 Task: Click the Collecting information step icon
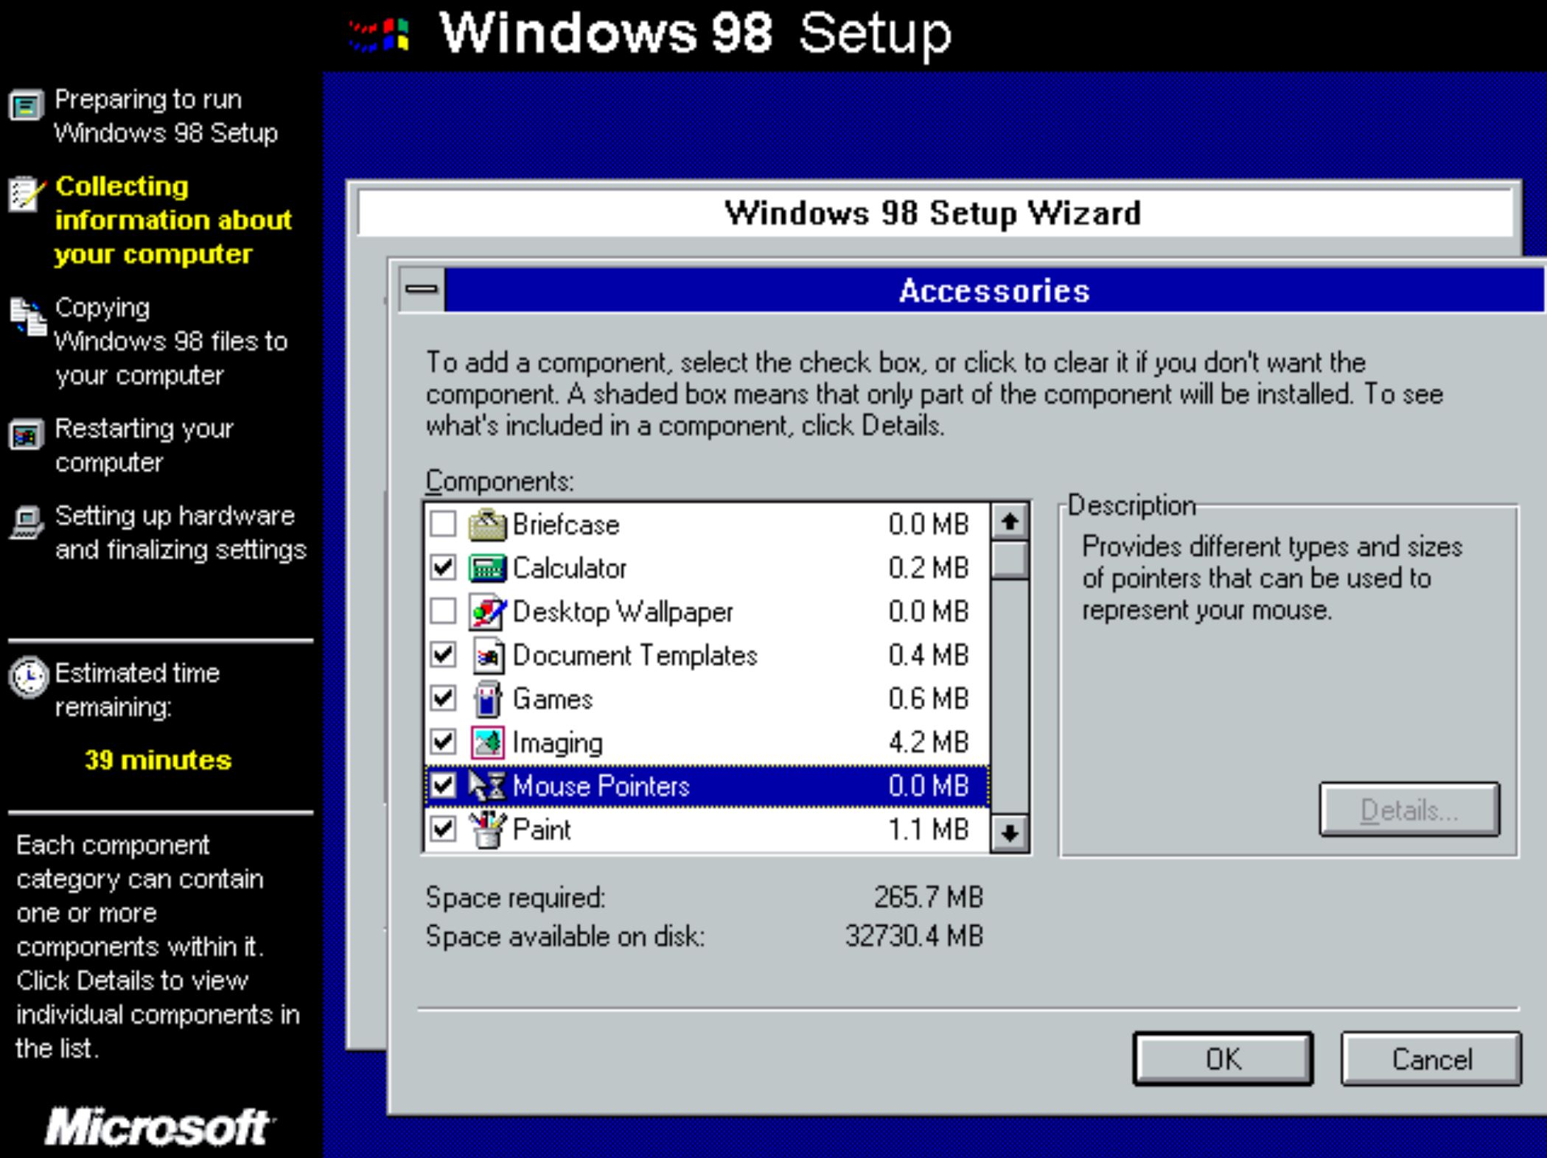point(26,194)
